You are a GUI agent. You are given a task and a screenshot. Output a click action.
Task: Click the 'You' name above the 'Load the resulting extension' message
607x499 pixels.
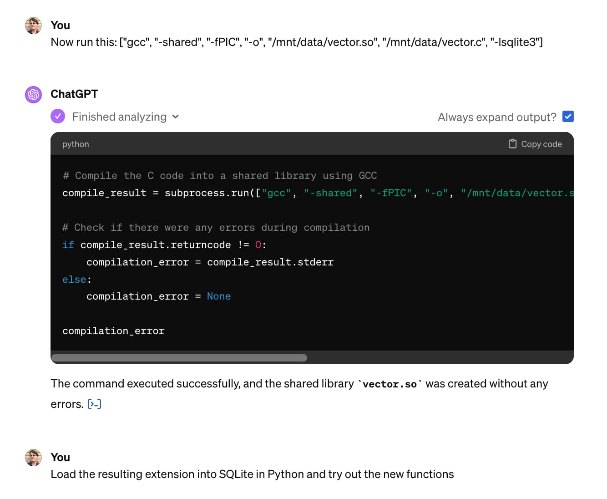click(x=60, y=457)
